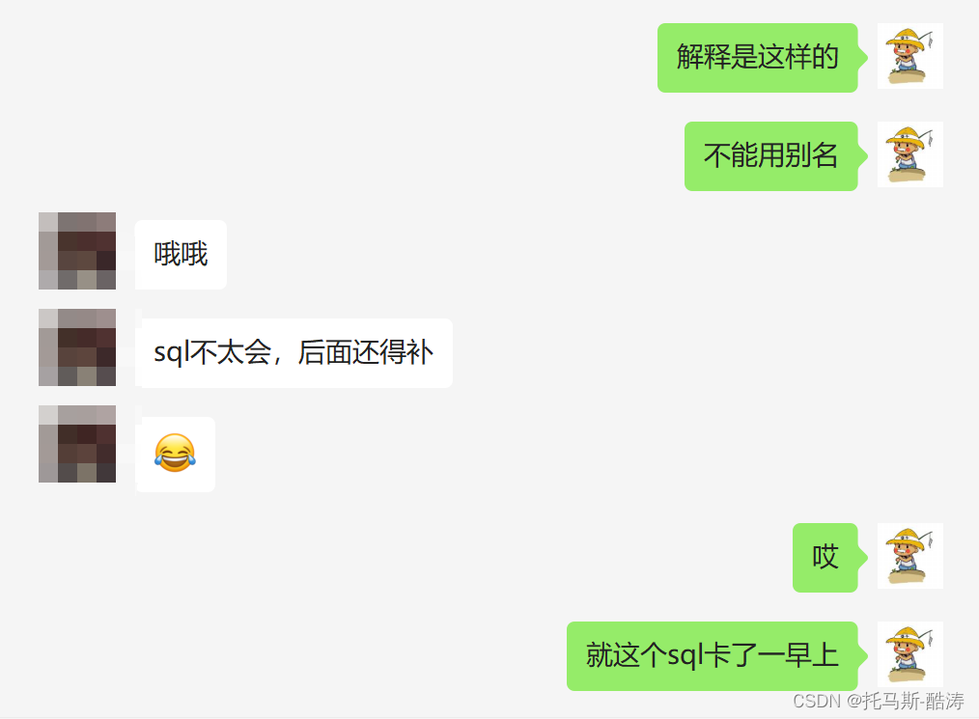Viewport: 979px width, 719px height.
Task: Click the short green 哎 bubble
Action: tap(825, 558)
